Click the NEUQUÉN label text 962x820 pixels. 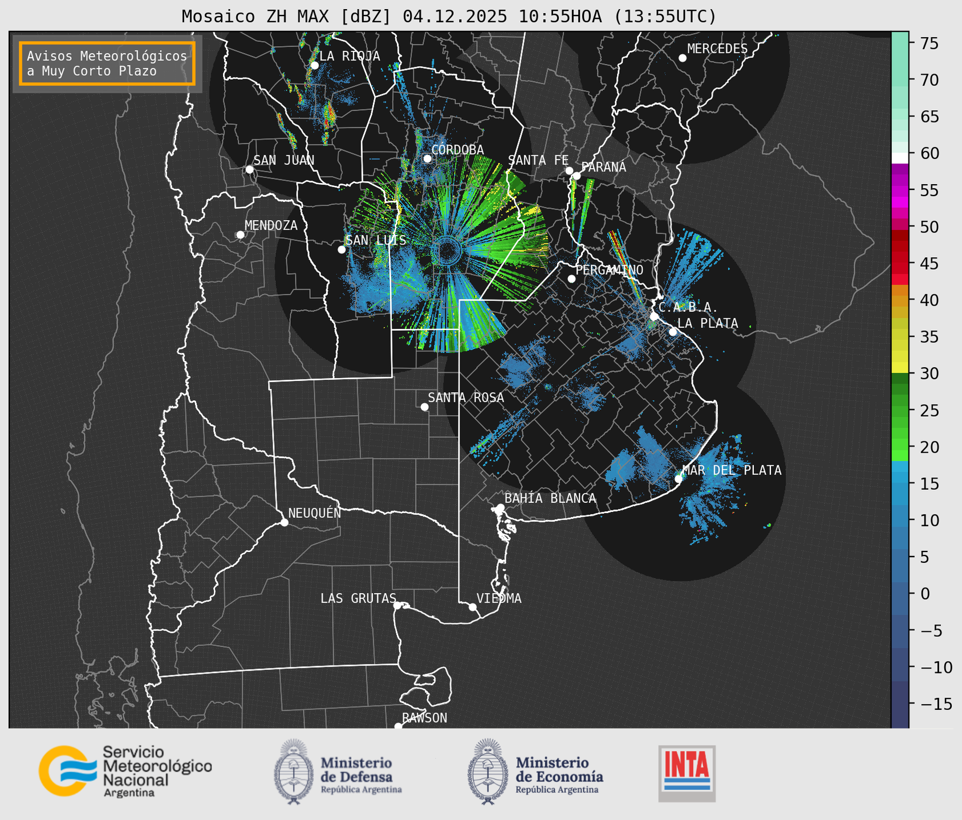click(315, 513)
